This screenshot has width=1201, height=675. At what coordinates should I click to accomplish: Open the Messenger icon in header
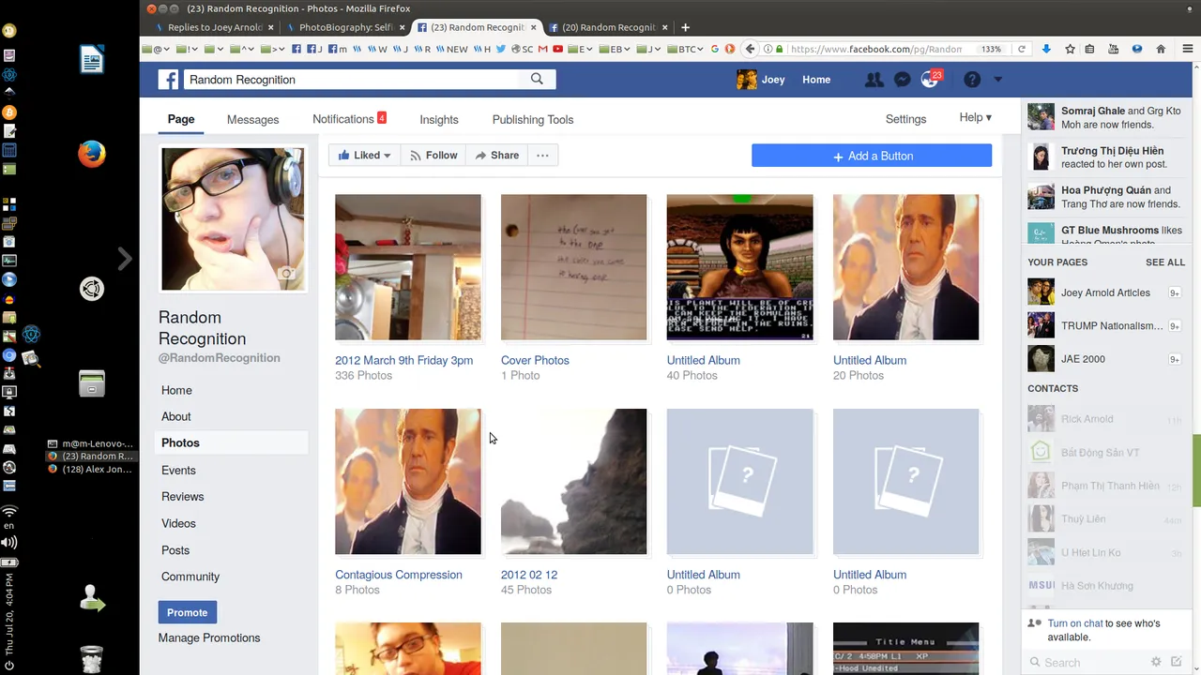pos(902,80)
